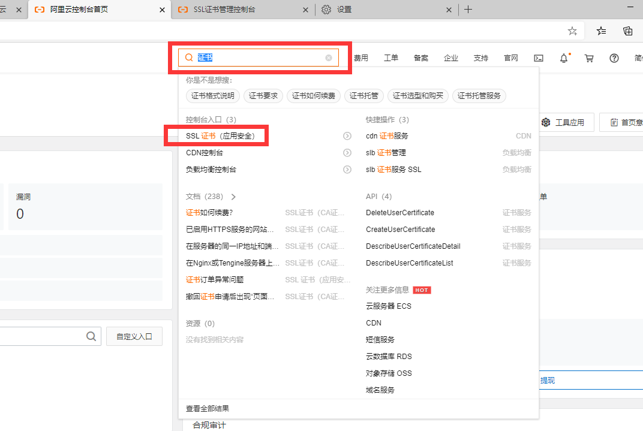Select suggestion 证书如何续费
Image resolution: width=643 pixels, height=431 pixels.
point(313,96)
